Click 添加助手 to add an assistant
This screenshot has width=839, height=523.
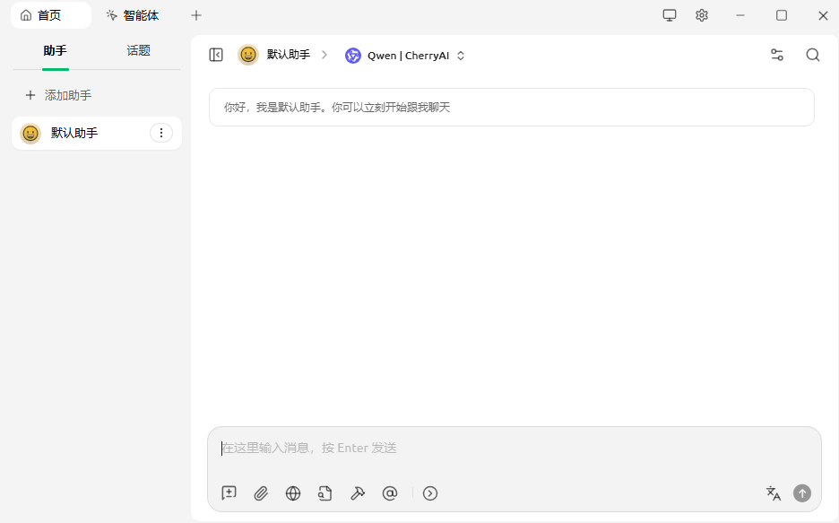(59, 95)
